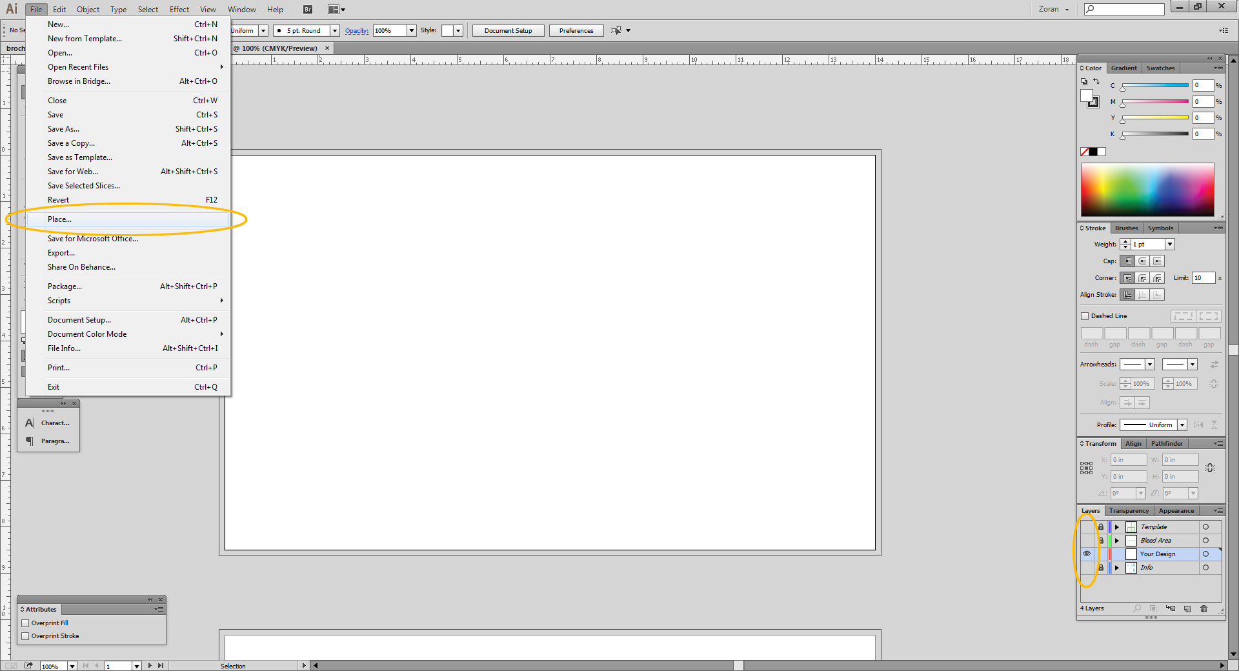Screen dimensions: 1239x671
Task: Open the Color panel options menu icon
Action: tap(1218, 68)
